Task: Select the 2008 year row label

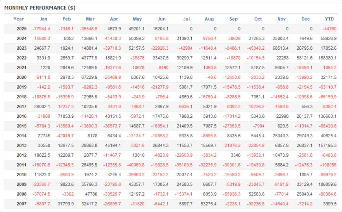Action: click(21, 194)
